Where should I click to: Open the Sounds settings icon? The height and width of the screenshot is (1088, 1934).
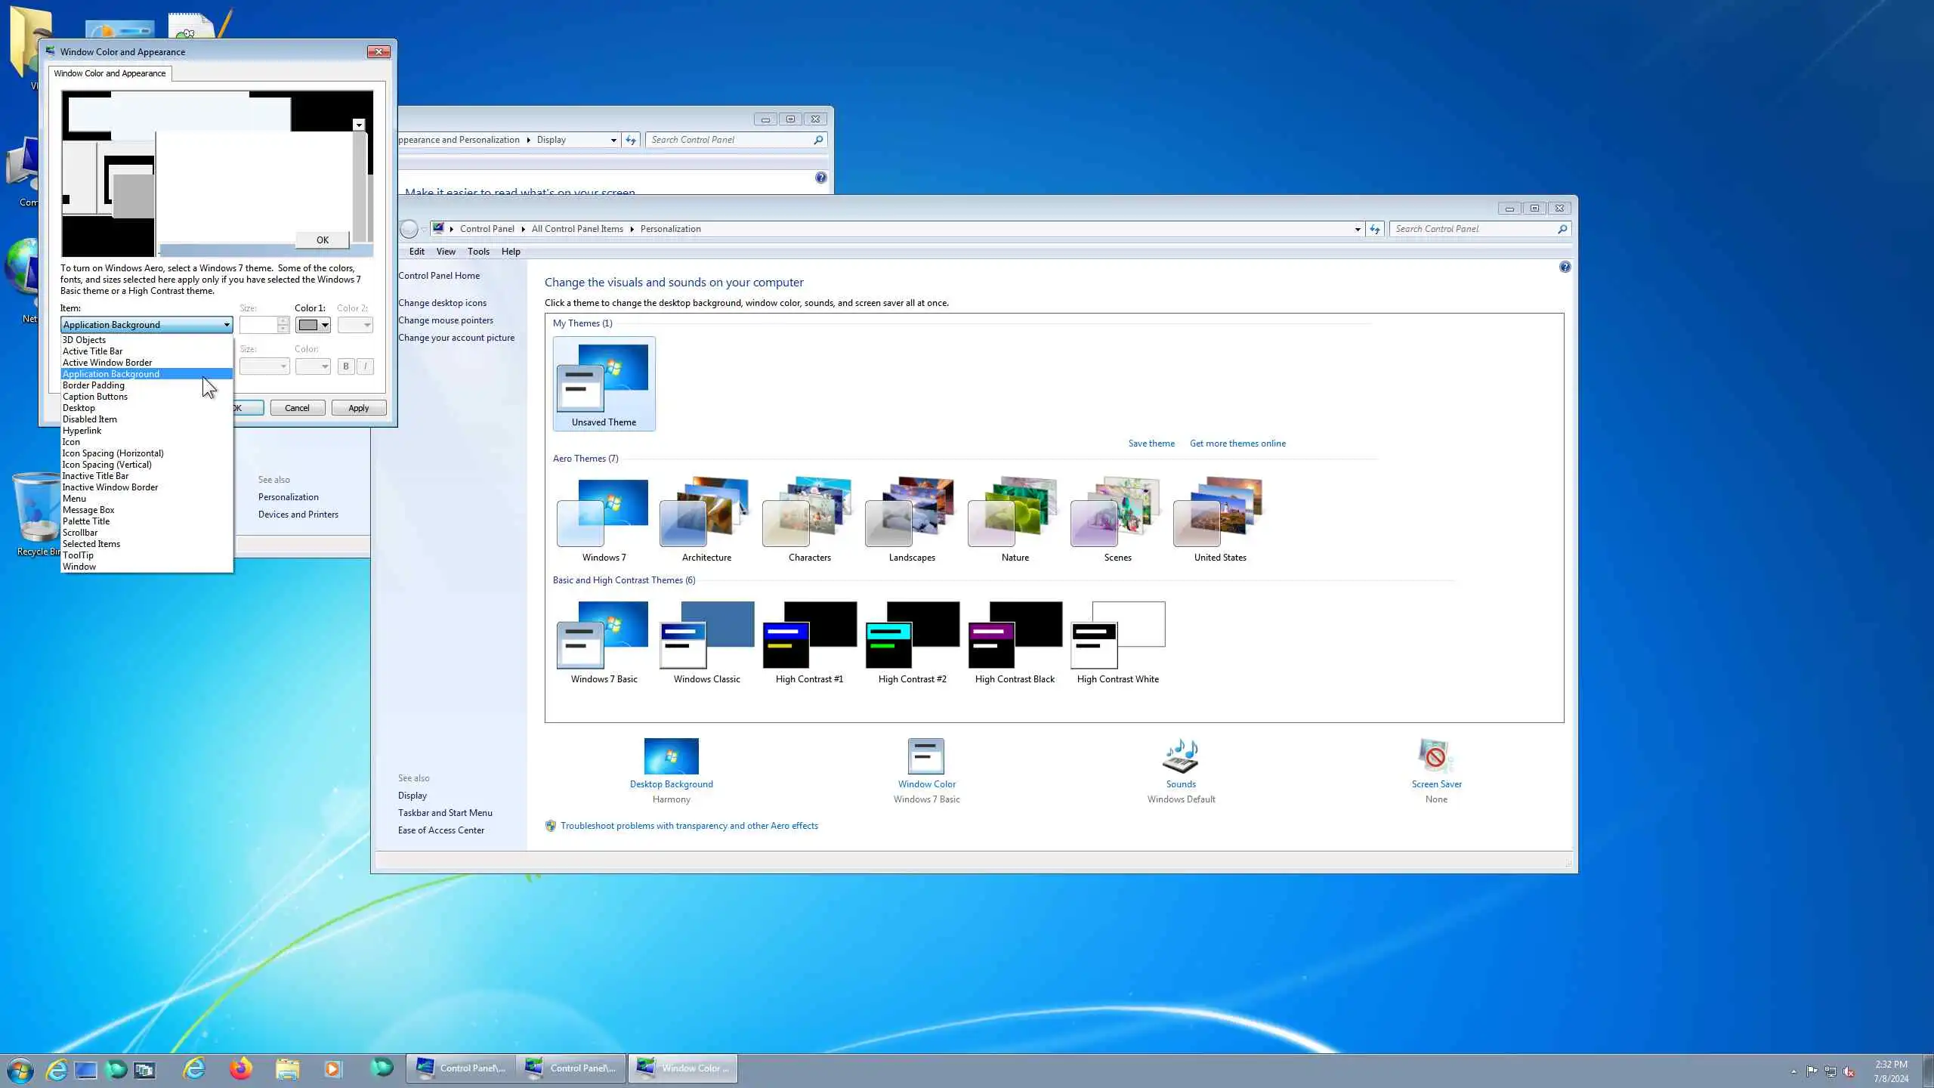coord(1180,757)
